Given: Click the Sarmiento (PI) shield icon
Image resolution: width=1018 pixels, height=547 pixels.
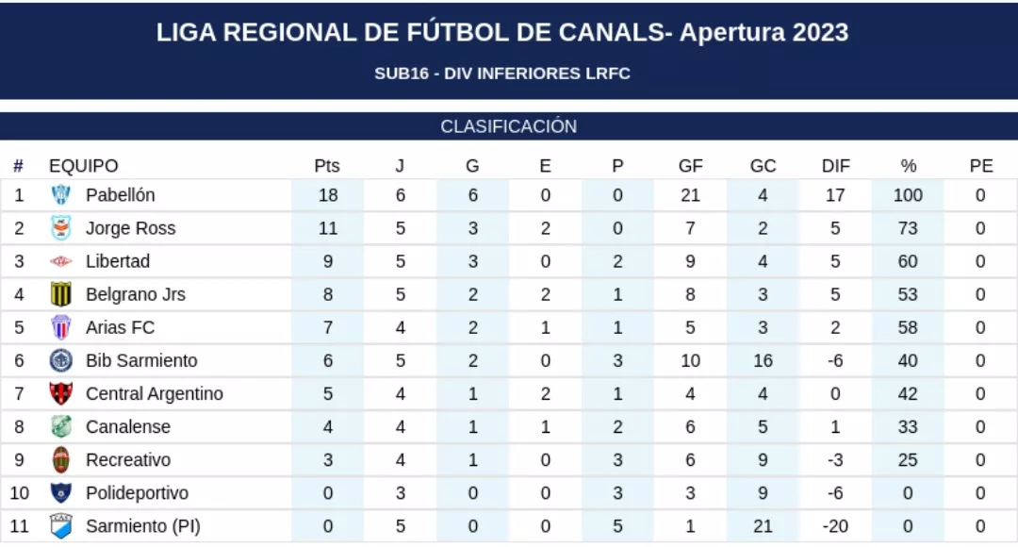Looking at the screenshot, I should point(60,526).
